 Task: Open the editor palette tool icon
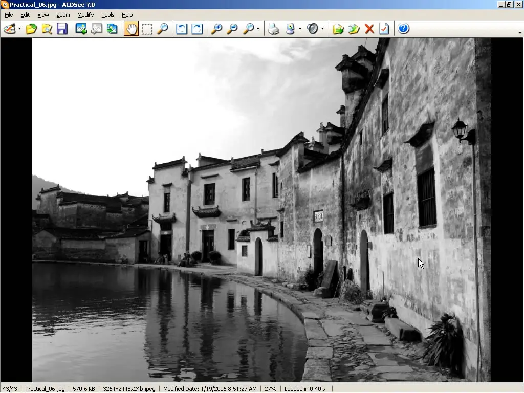pos(9,29)
